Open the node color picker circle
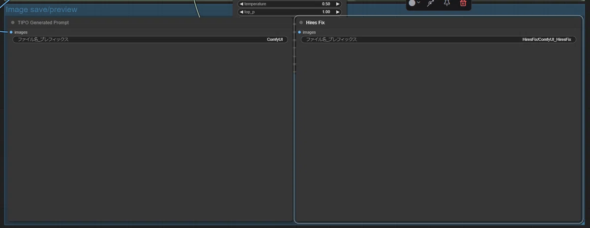Image resolution: width=590 pixels, height=228 pixels. [x=412, y=3]
